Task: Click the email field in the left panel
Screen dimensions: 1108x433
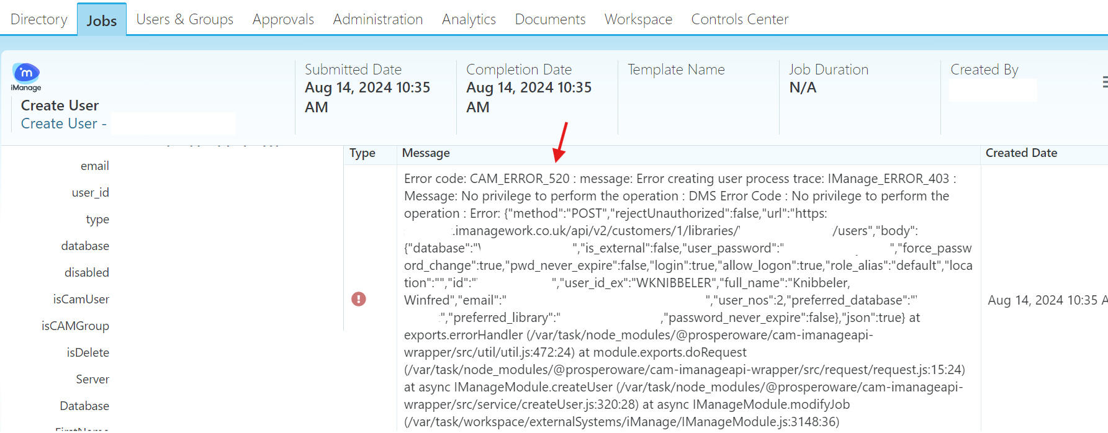Action: click(94, 166)
